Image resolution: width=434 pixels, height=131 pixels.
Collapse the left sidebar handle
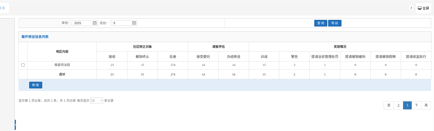pyautogui.click(x=15, y=125)
